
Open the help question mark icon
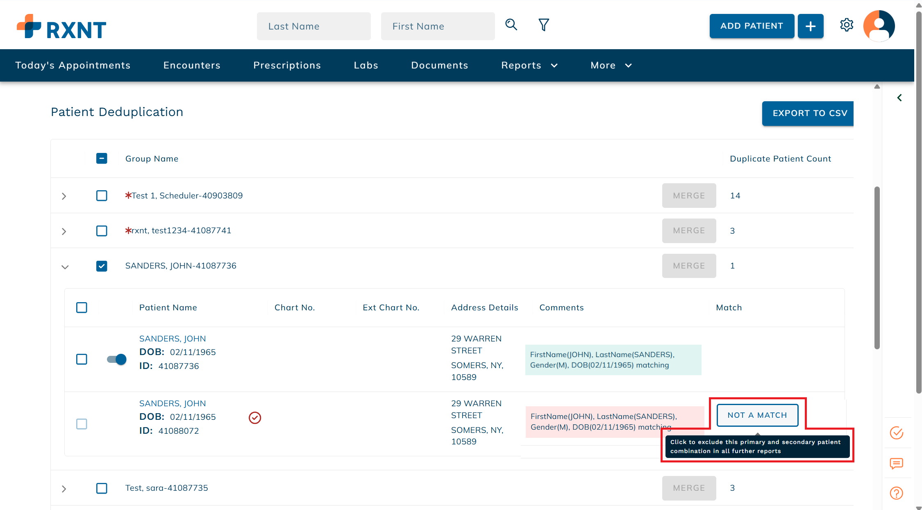[x=896, y=493]
